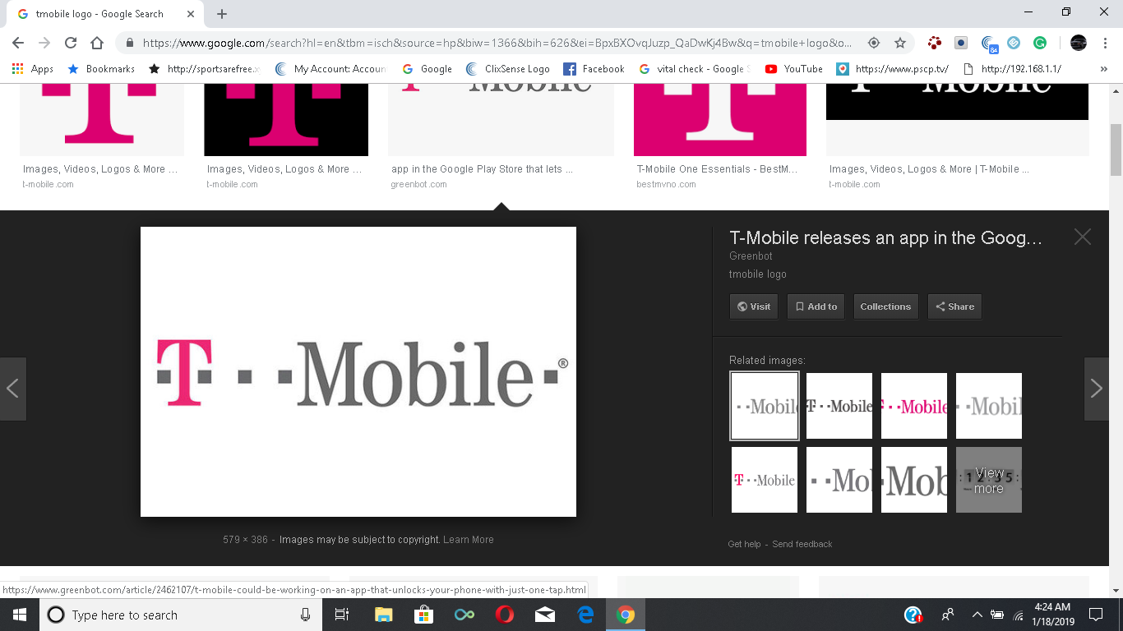The image size is (1123, 631).
Task: Open the vital check Google bookmark
Action: (696, 69)
